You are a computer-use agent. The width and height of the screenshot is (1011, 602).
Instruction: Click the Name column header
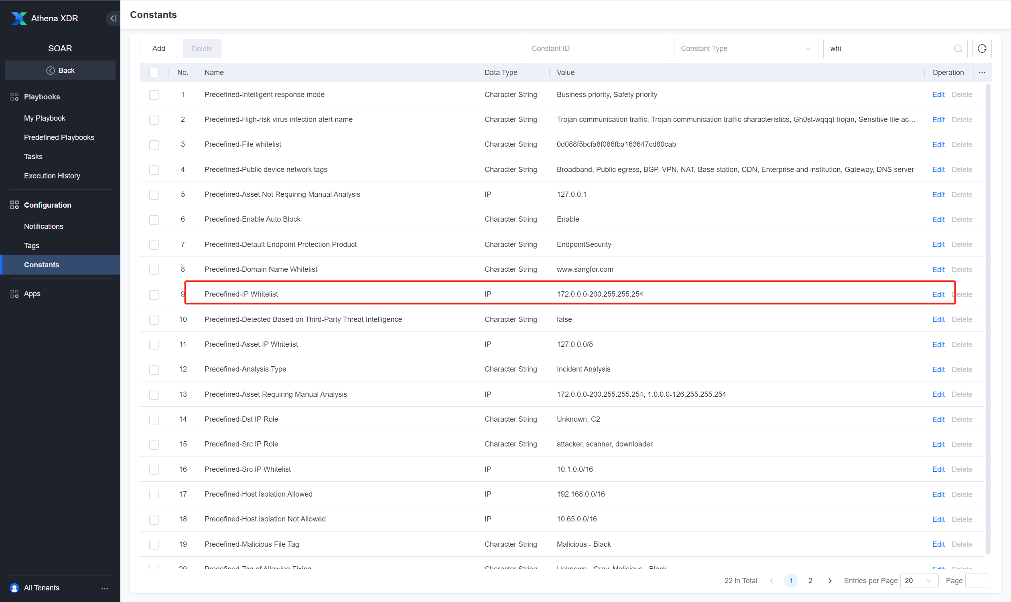tap(214, 73)
